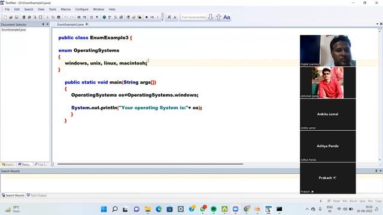Click the editor vertical scroll down arrow
The image size is (383, 215).
(379, 159)
